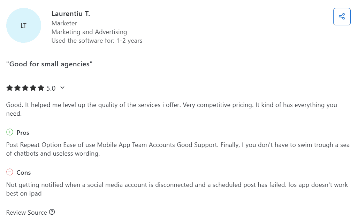Click the Cons heading label
The image size is (358, 223).
click(x=24, y=173)
